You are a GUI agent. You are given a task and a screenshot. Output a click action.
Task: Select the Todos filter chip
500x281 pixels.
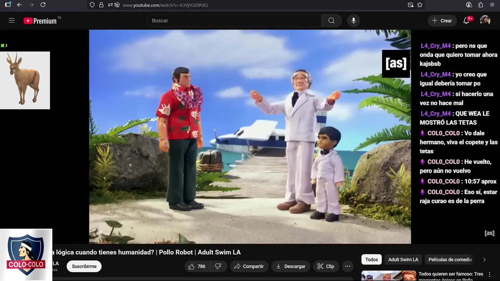coord(371,260)
